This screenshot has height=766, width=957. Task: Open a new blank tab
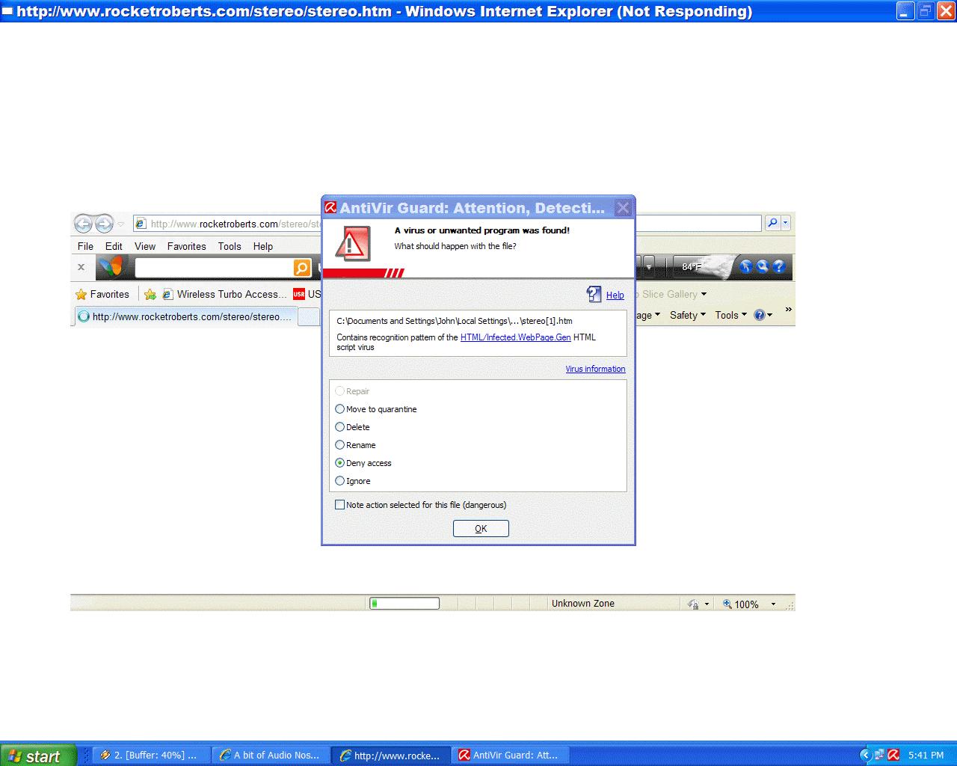[309, 317]
